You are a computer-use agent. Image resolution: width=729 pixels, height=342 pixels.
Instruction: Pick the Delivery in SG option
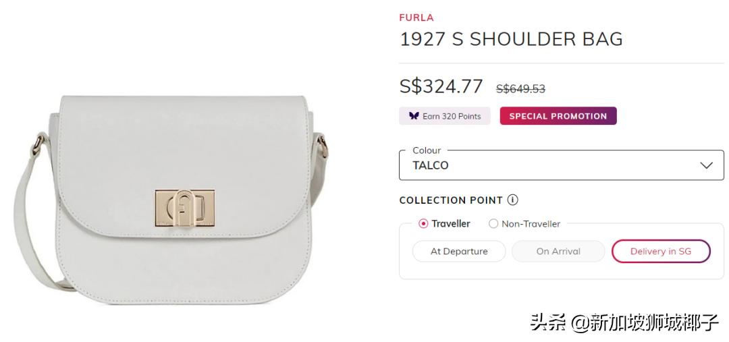(661, 252)
